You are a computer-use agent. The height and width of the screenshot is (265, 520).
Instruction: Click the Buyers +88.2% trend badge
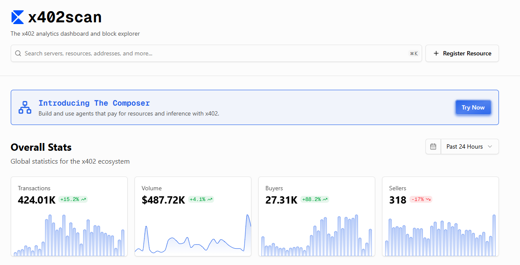tap(315, 199)
